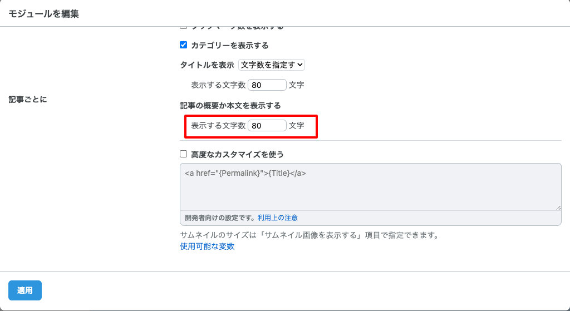This screenshot has width=570, height=311.
Task: Click the 表示する文字数 label under title dropdown
Action: (218, 85)
